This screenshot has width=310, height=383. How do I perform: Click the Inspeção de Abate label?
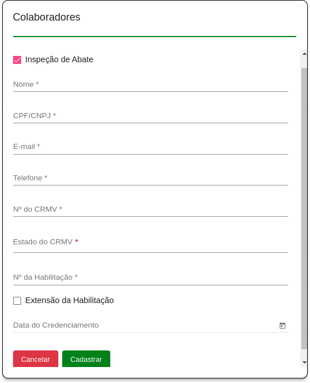click(59, 59)
